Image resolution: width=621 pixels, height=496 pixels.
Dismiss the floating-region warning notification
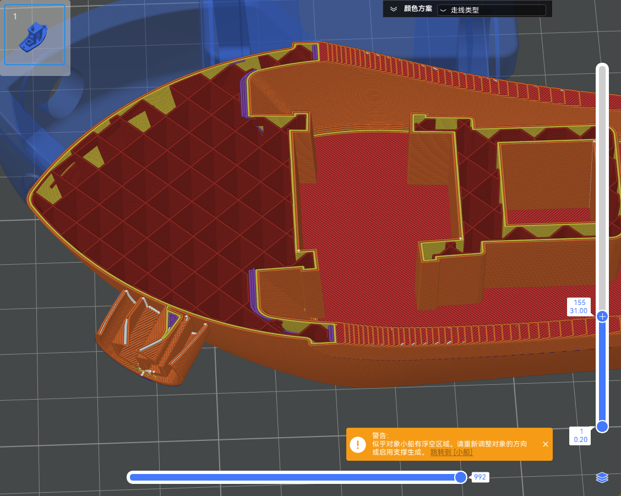(x=545, y=444)
